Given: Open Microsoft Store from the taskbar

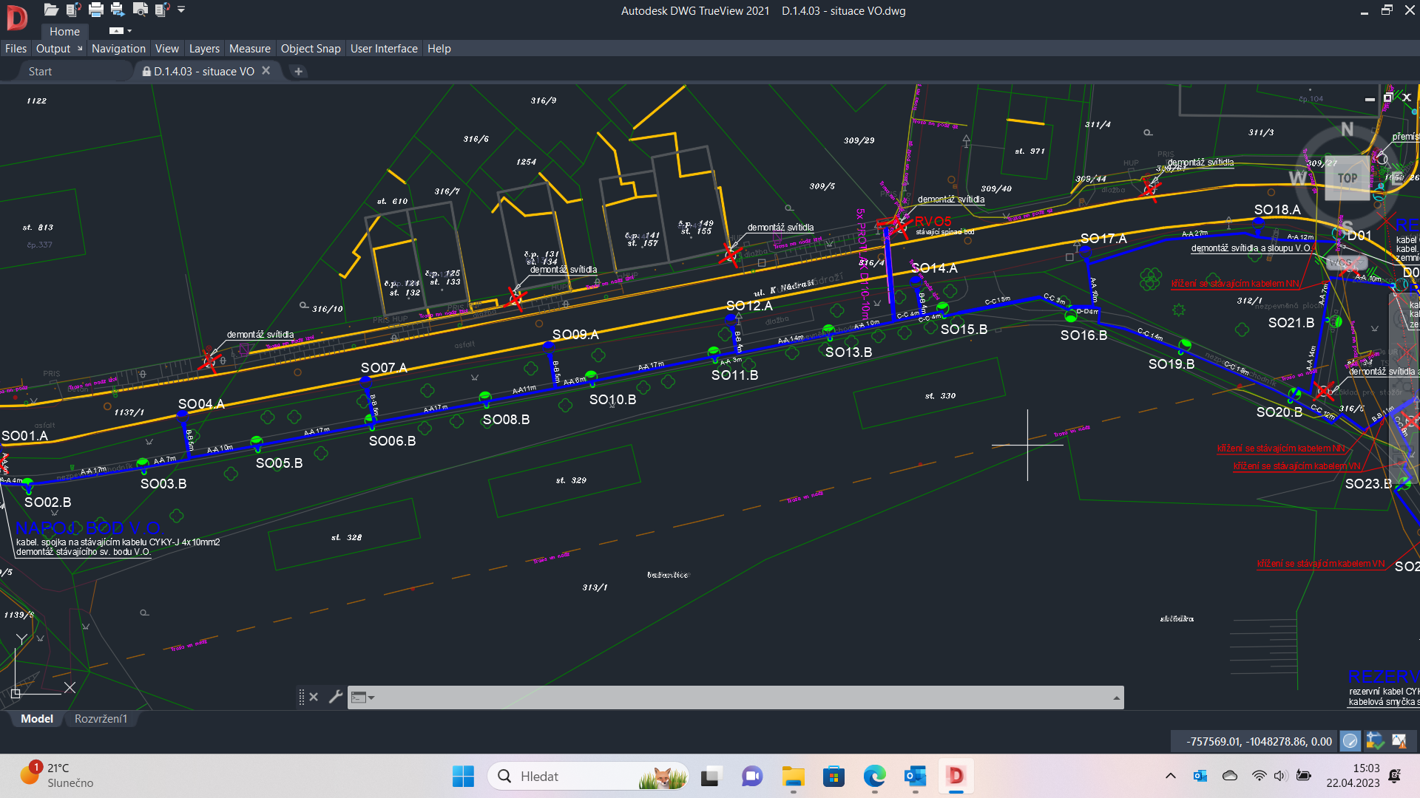Looking at the screenshot, I should point(834,776).
